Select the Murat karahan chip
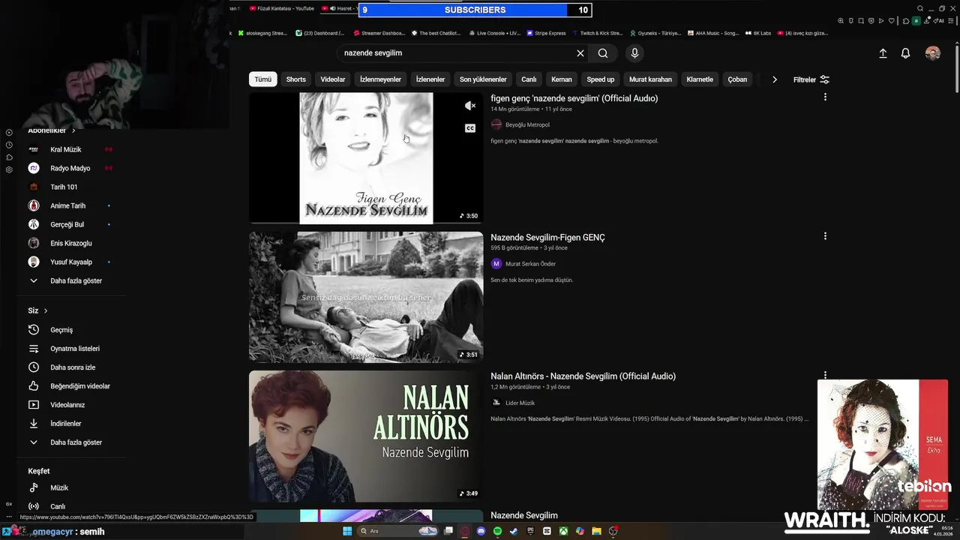The height and width of the screenshot is (540, 960). (x=650, y=79)
